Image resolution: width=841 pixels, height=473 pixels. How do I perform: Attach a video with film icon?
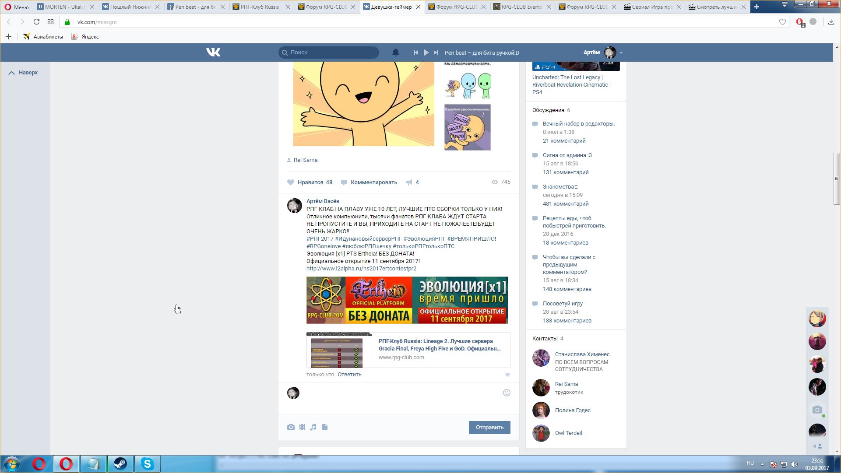(302, 427)
